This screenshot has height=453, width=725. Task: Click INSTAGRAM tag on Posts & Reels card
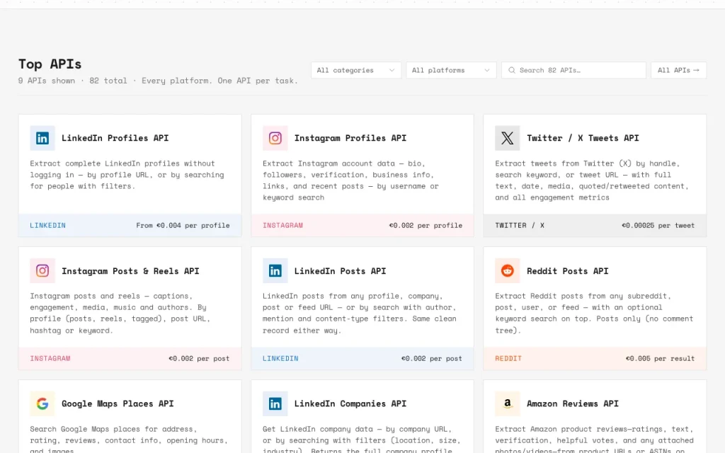tap(50, 358)
